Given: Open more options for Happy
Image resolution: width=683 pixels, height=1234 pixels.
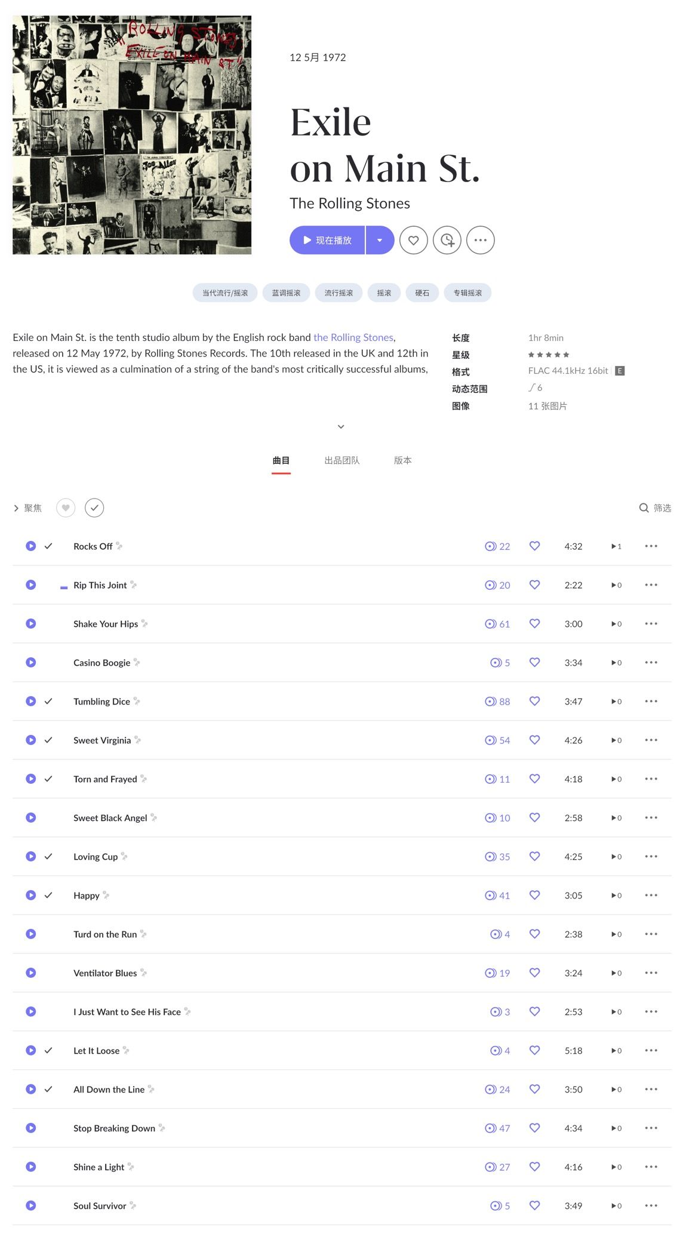Looking at the screenshot, I should tap(651, 895).
